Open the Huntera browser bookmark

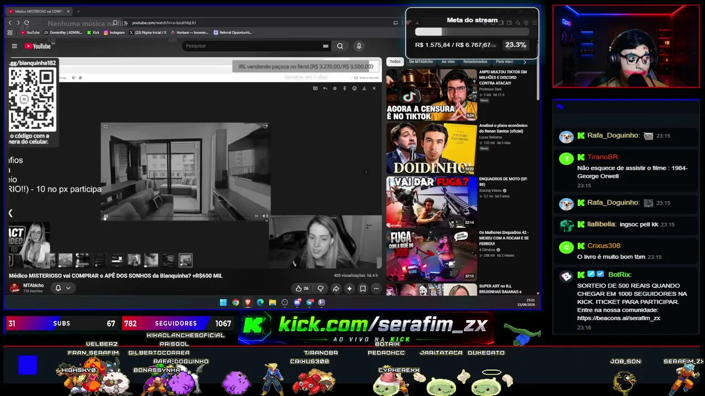190,32
